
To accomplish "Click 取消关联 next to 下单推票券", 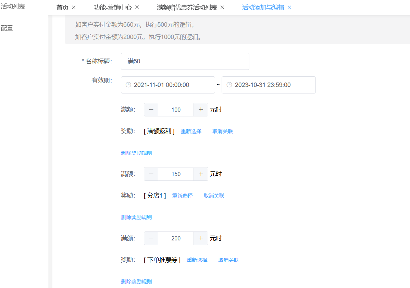I will pos(229,260).
